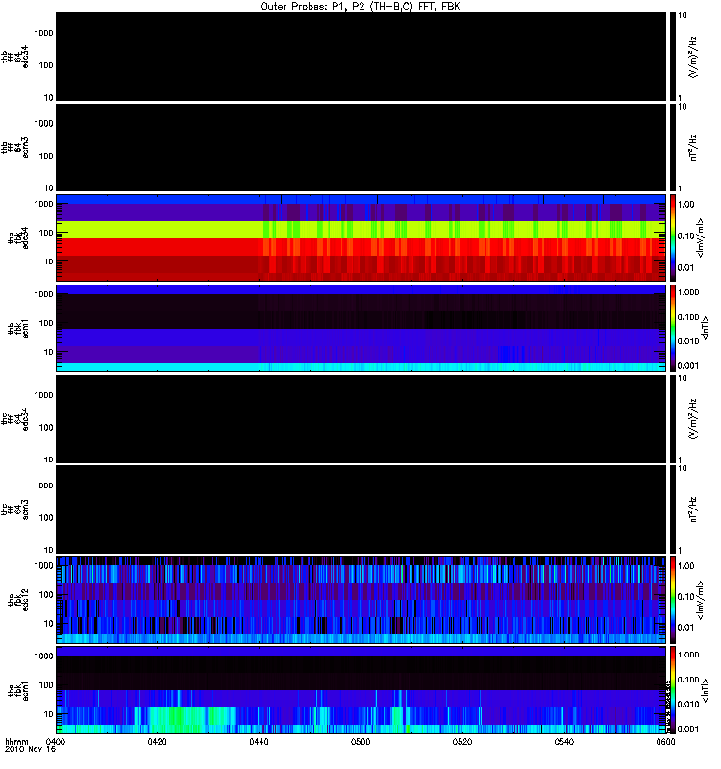Click the thb fbk scm1 panel label
The width and height of the screenshot is (721, 769).
(x=18, y=328)
